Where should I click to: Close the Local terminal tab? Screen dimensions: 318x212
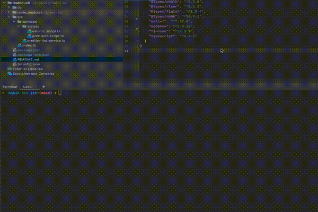point(36,87)
